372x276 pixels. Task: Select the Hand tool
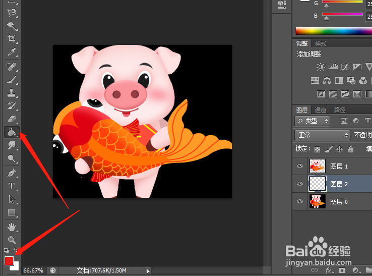point(12,227)
